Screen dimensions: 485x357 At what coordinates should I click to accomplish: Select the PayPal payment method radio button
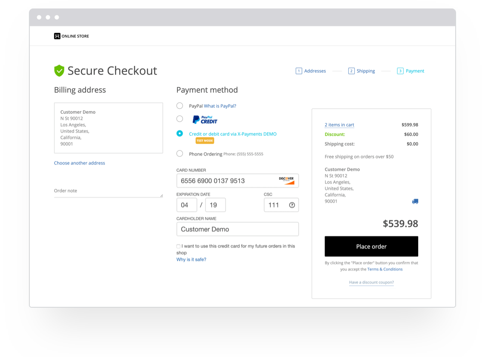click(180, 105)
